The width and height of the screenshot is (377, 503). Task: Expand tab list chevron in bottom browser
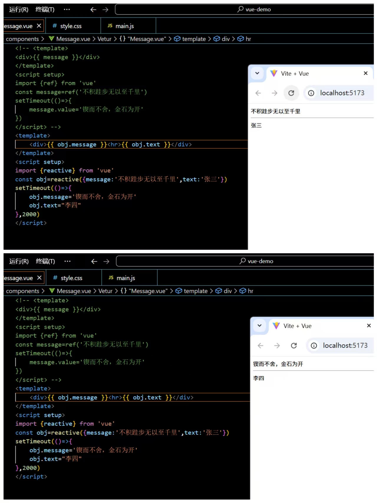[259, 326]
